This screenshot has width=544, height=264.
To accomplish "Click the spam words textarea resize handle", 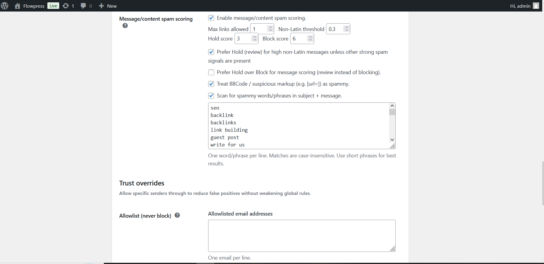I will pyautogui.click(x=392, y=146).
